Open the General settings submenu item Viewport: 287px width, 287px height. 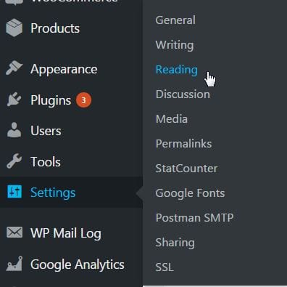pyautogui.click(x=175, y=20)
